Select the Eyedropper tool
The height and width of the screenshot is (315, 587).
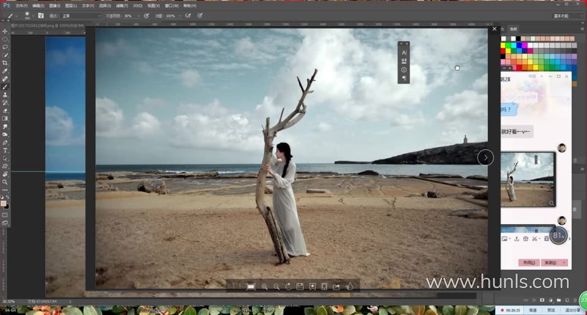(5, 71)
